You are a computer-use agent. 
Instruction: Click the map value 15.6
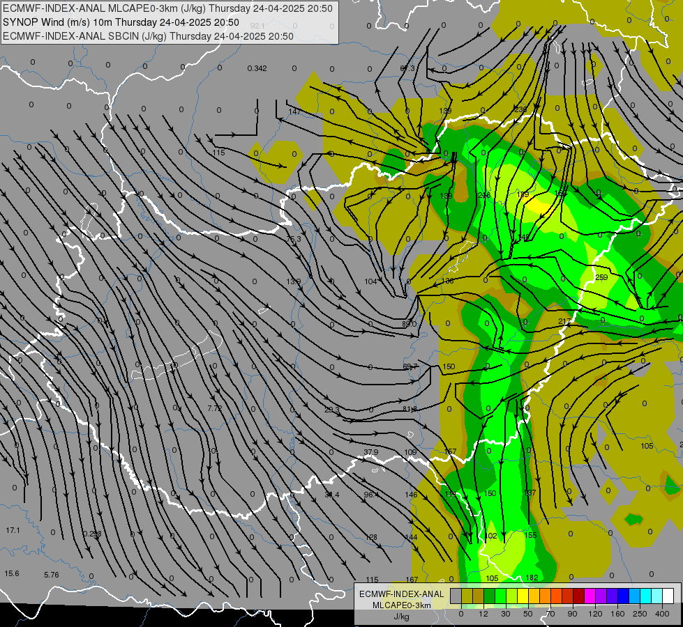coord(12,573)
